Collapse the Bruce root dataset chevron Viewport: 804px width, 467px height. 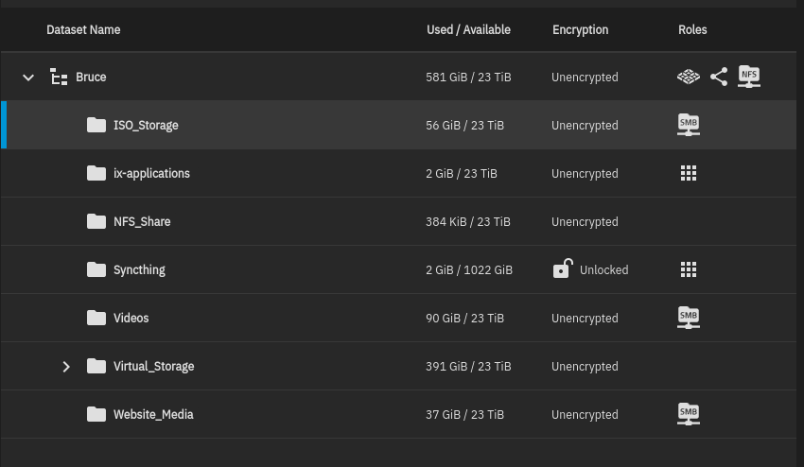(28, 78)
